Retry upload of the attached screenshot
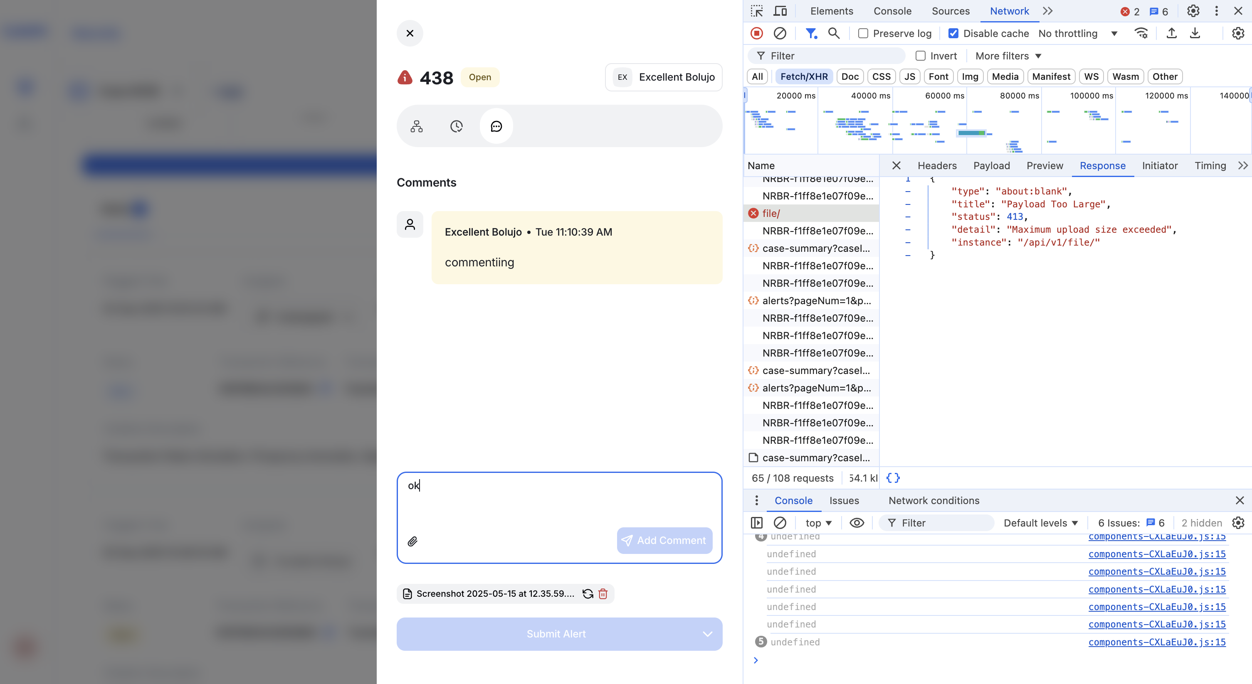 (x=588, y=594)
